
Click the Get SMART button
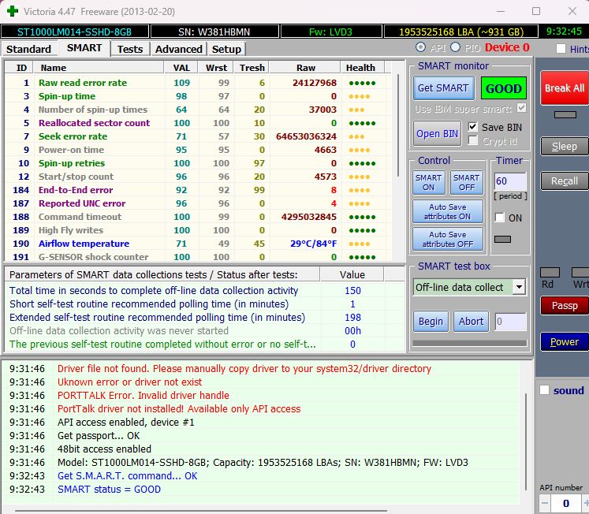444,88
